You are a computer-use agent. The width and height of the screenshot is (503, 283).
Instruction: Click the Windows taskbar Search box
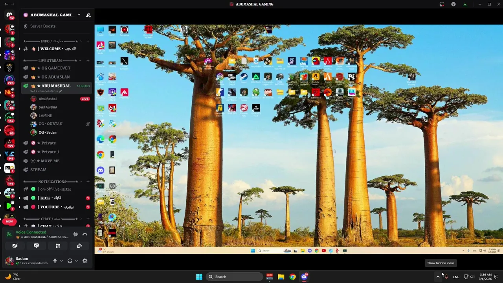(235, 277)
